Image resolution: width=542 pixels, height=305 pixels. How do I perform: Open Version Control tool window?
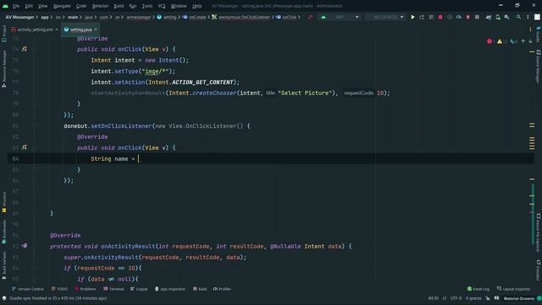coord(28,289)
